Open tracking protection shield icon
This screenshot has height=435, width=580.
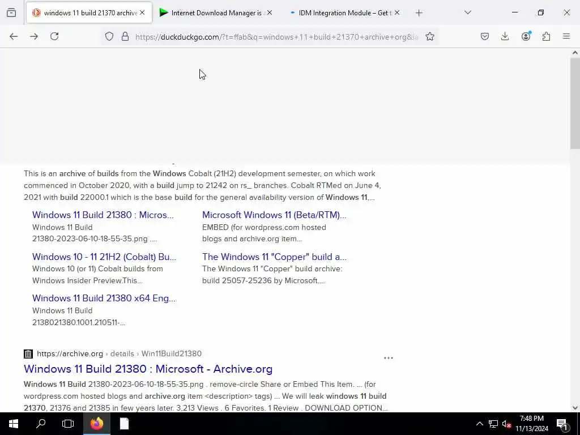click(109, 36)
